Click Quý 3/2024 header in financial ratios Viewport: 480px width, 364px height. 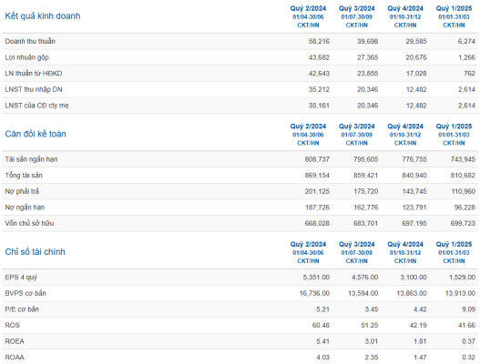point(357,245)
